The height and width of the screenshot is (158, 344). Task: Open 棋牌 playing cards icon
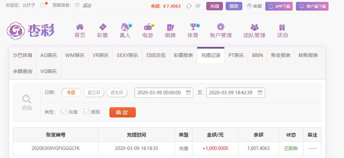point(170,27)
